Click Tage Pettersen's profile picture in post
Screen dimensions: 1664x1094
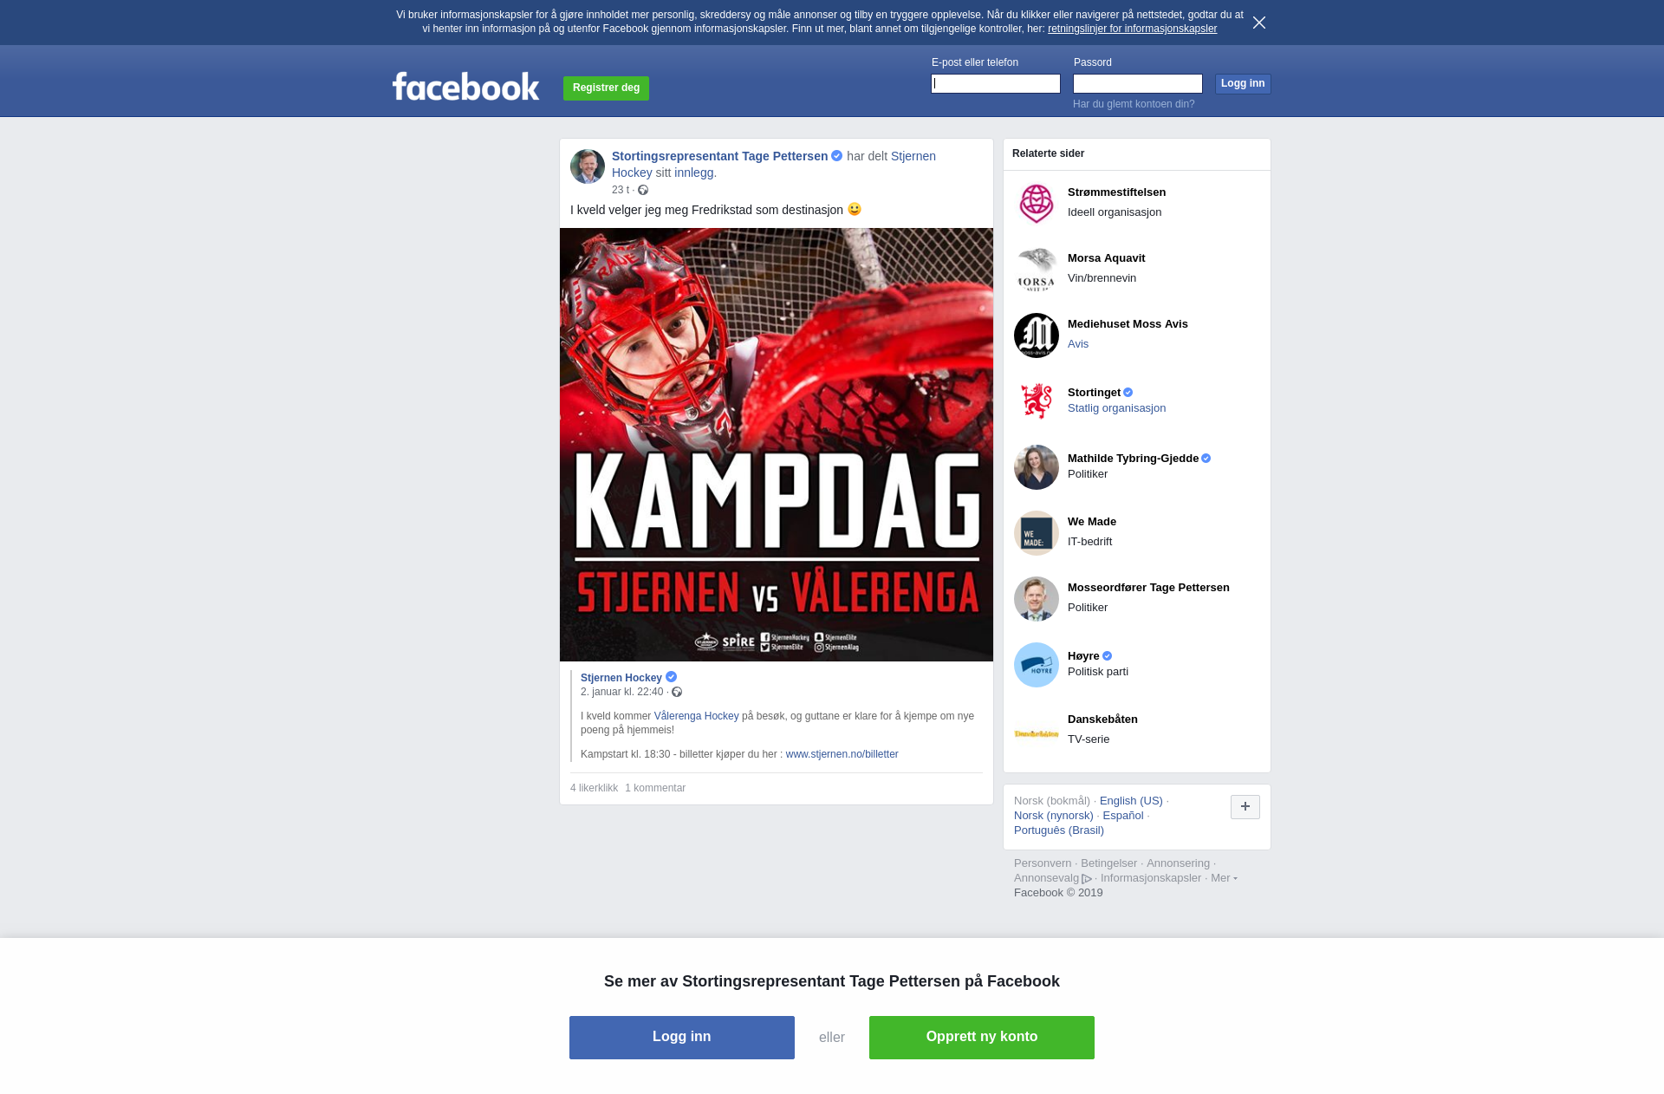[588, 166]
